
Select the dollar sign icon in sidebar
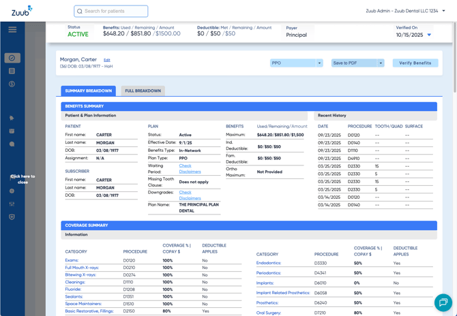point(12,84)
